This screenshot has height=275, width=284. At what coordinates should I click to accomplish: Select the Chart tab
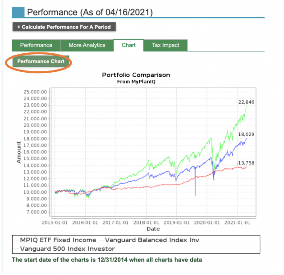(128, 45)
